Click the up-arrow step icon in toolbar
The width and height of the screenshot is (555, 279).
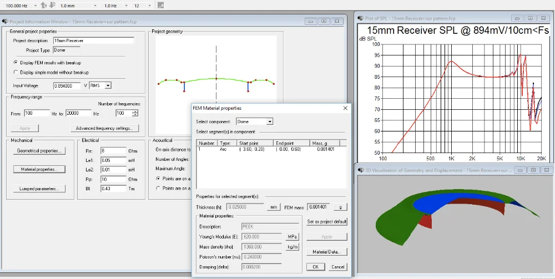(43, 6)
